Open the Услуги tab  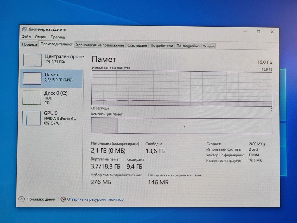[209, 46]
